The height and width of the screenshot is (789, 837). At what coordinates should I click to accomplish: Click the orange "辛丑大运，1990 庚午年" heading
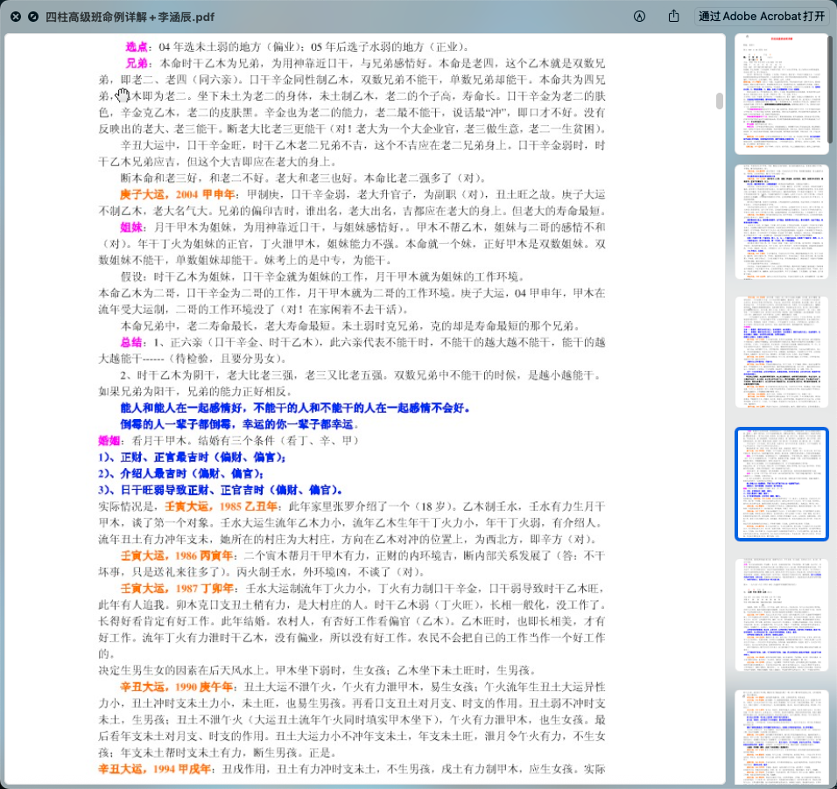click(177, 687)
